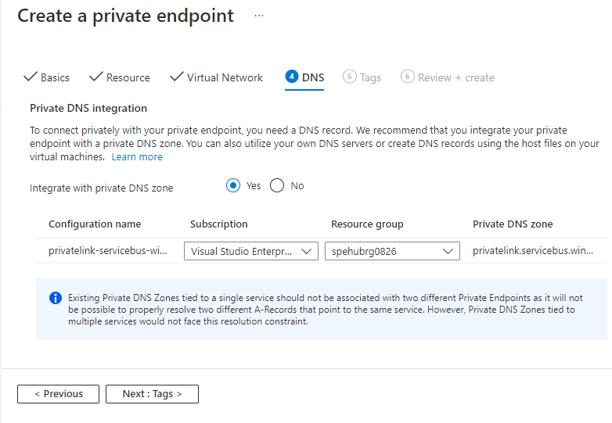Expand the Resource group dropdown

392,251
